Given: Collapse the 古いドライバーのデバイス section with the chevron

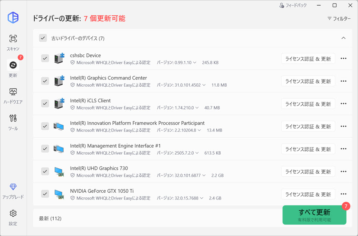Looking at the screenshot, I should pos(343,38).
